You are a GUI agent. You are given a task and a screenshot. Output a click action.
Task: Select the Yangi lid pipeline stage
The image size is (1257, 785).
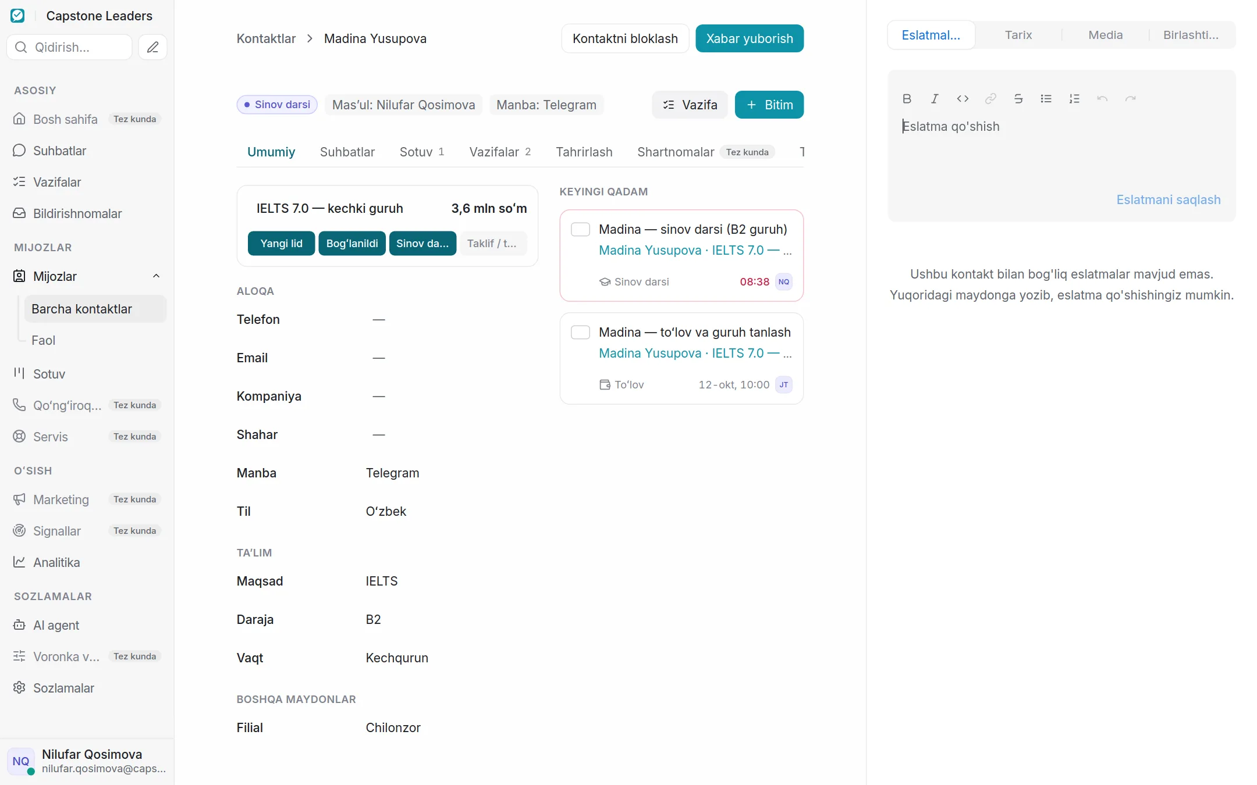point(282,244)
